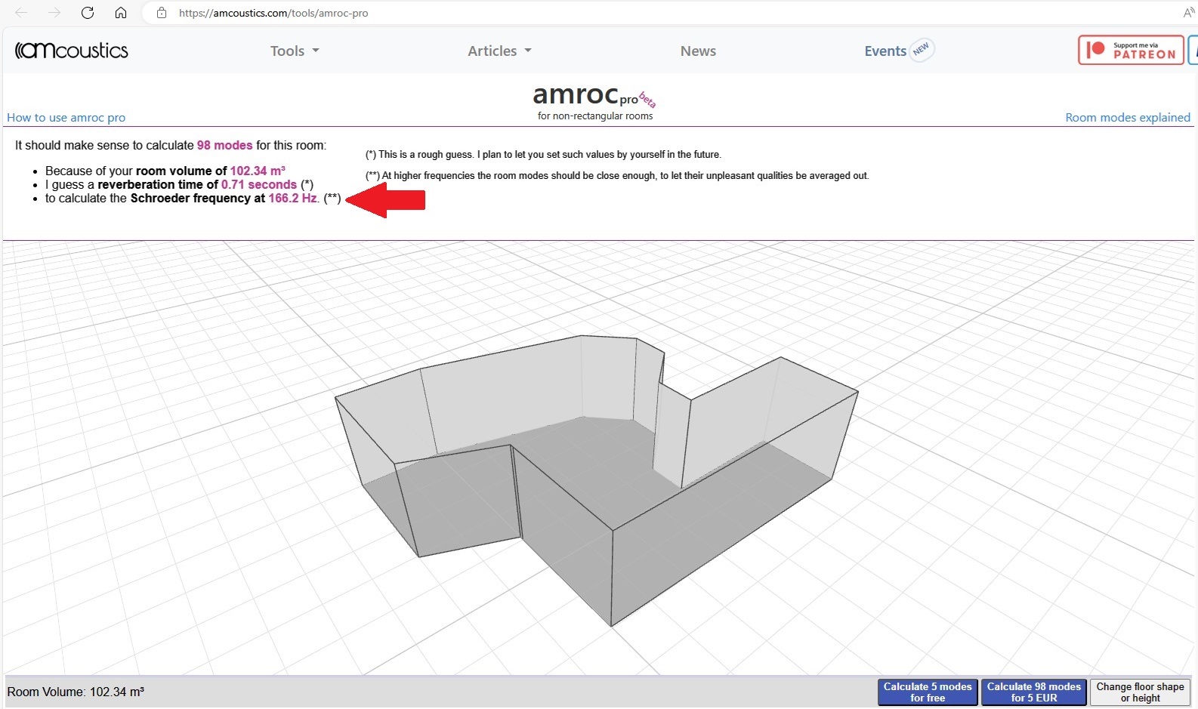Click the amcoustics logo
The image size is (1198, 709).
72,51
